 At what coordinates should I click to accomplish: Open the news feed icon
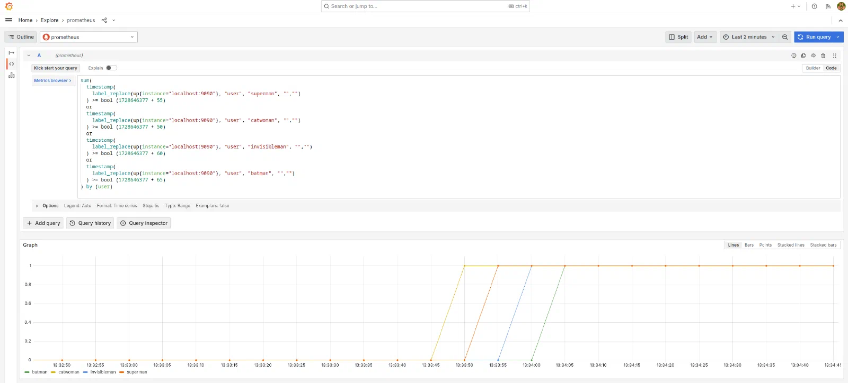[x=828, y=6]
